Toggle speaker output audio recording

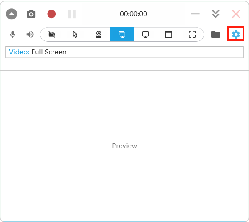(x=30, y=34)
